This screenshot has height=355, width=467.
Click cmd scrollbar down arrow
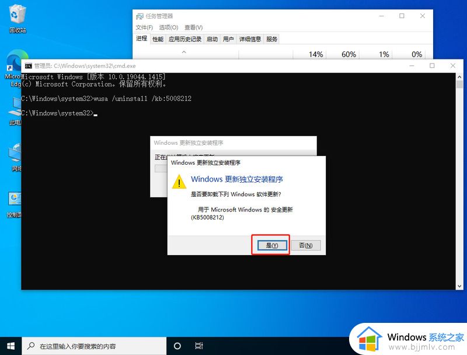(x=459, y=286)
